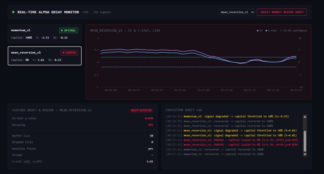Toggle the t-stat series in chart legend
This screenshot has width=324, height=174.
pyautogui.click(x=271, y=31)
